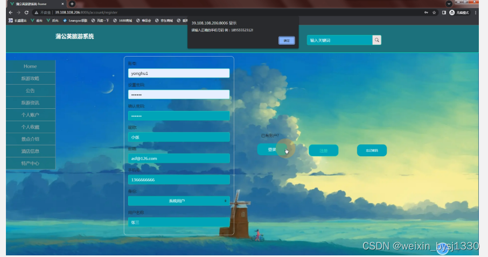Open 酒店信息 in the sidebar menu
This screenshot has height=257, width=488.
point(31,151)
